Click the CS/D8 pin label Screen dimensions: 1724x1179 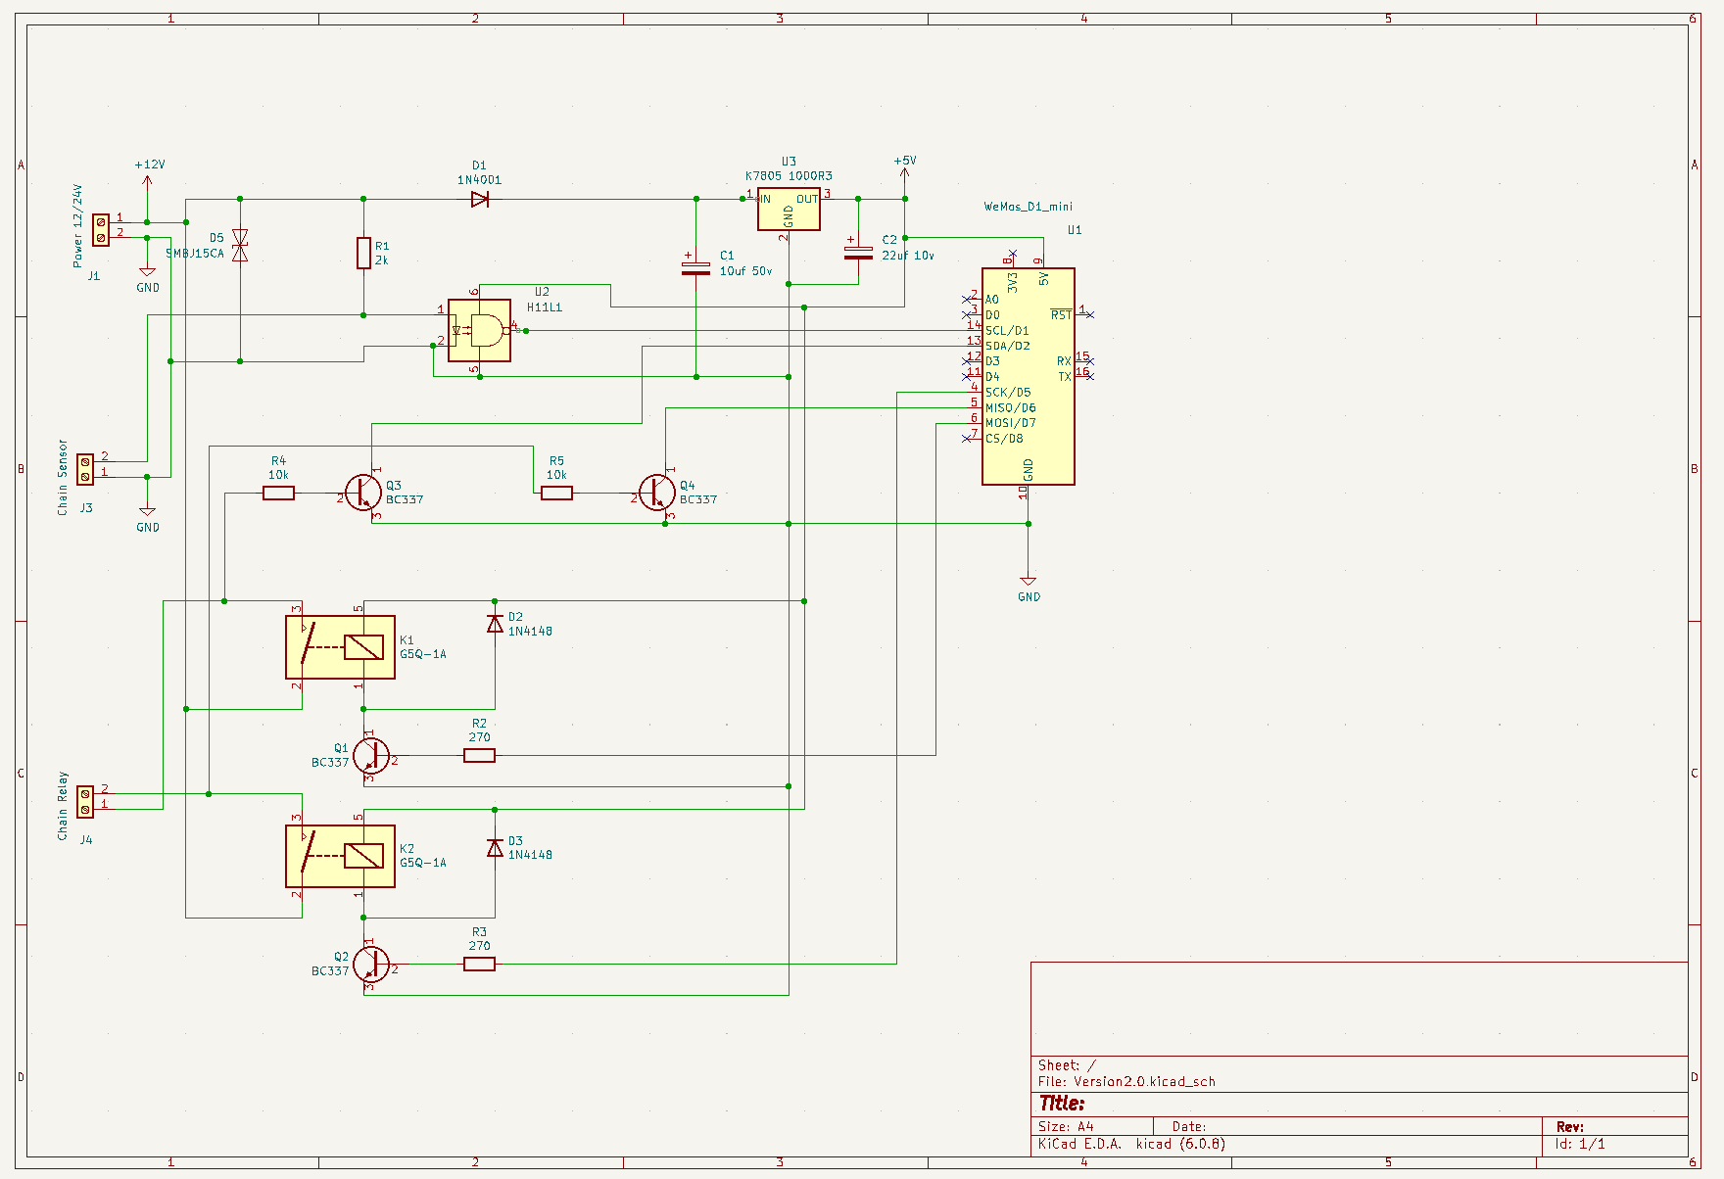[1004, 439]
